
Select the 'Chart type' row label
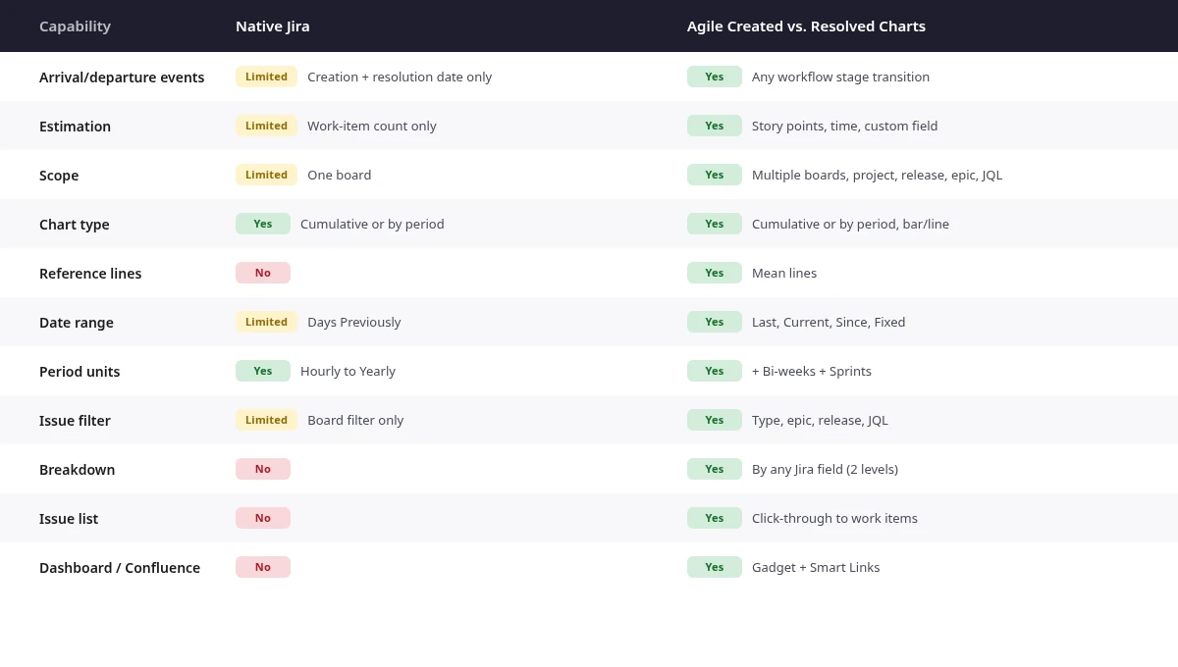click(75, 225)
